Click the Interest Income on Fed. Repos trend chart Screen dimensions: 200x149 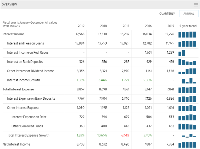click(x=182, y=53)
